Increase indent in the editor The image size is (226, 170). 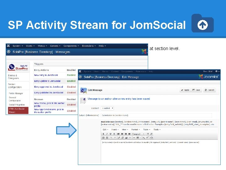click(107, 138)
